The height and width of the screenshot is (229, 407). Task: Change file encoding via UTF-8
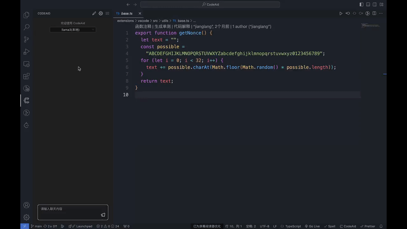(265, 226)
